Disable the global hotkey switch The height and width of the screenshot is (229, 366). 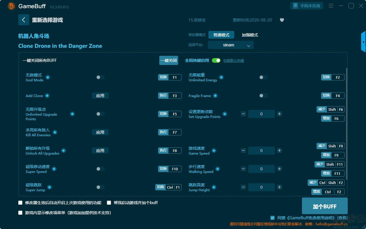coord(216,60)
